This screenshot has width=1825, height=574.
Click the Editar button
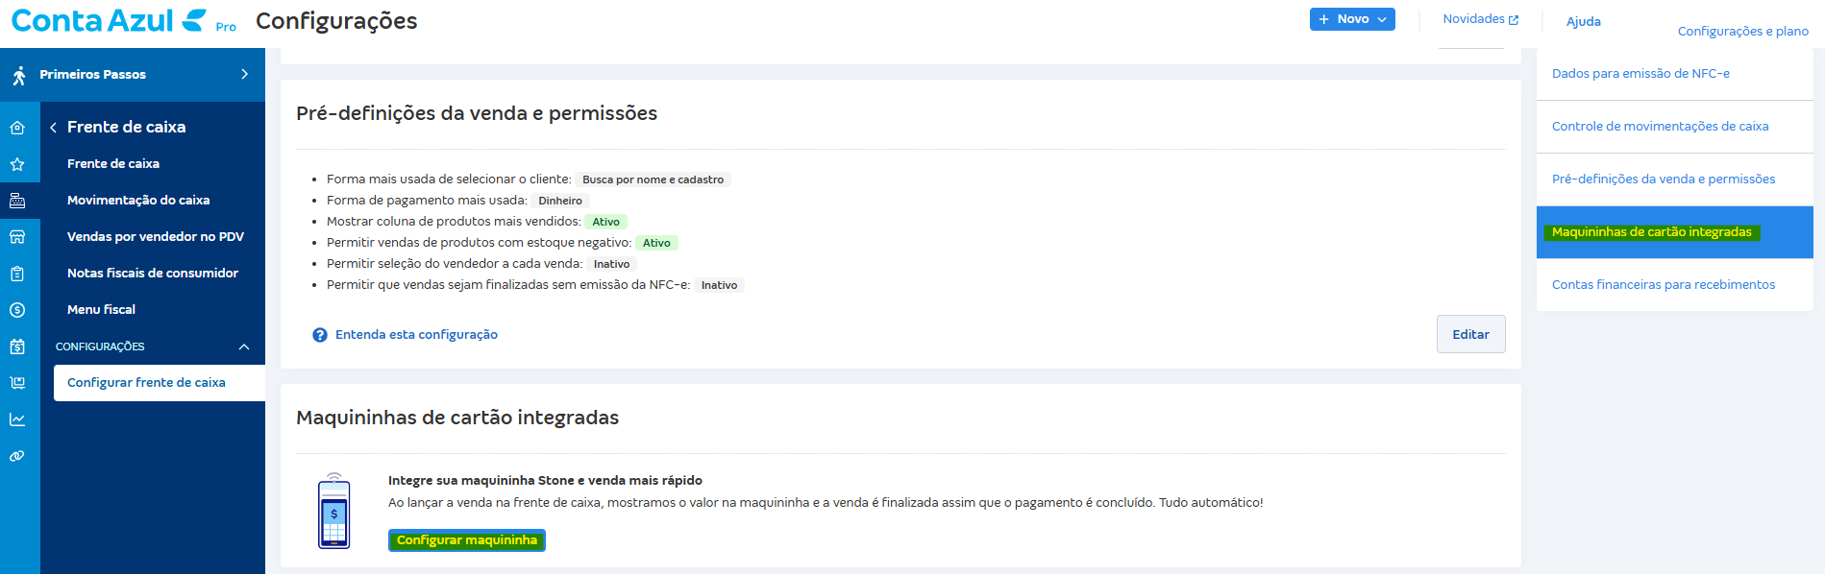pos(1470,334)
